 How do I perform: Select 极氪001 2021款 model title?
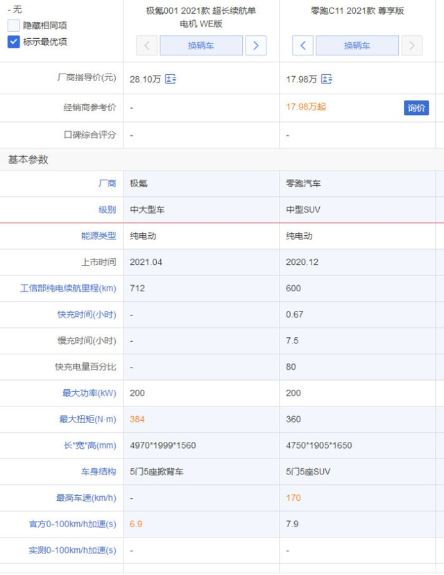tap(201, 17)
